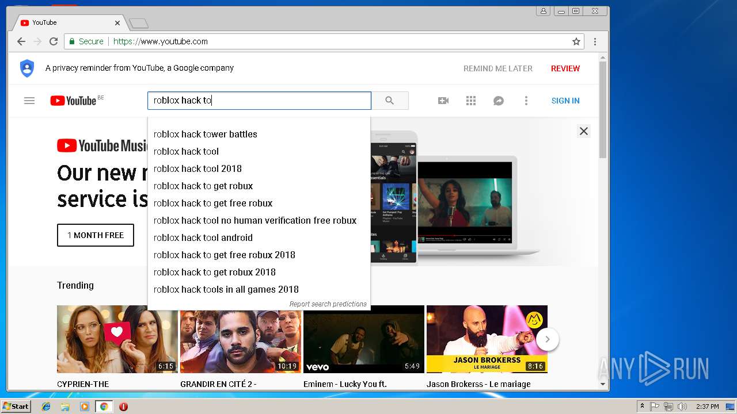Click the Chrome taskbar icon
The height and width of the screenshot is (414, 737).
[104, 407]
